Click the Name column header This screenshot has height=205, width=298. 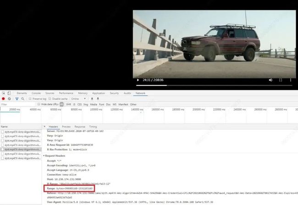tap(21, 127)
